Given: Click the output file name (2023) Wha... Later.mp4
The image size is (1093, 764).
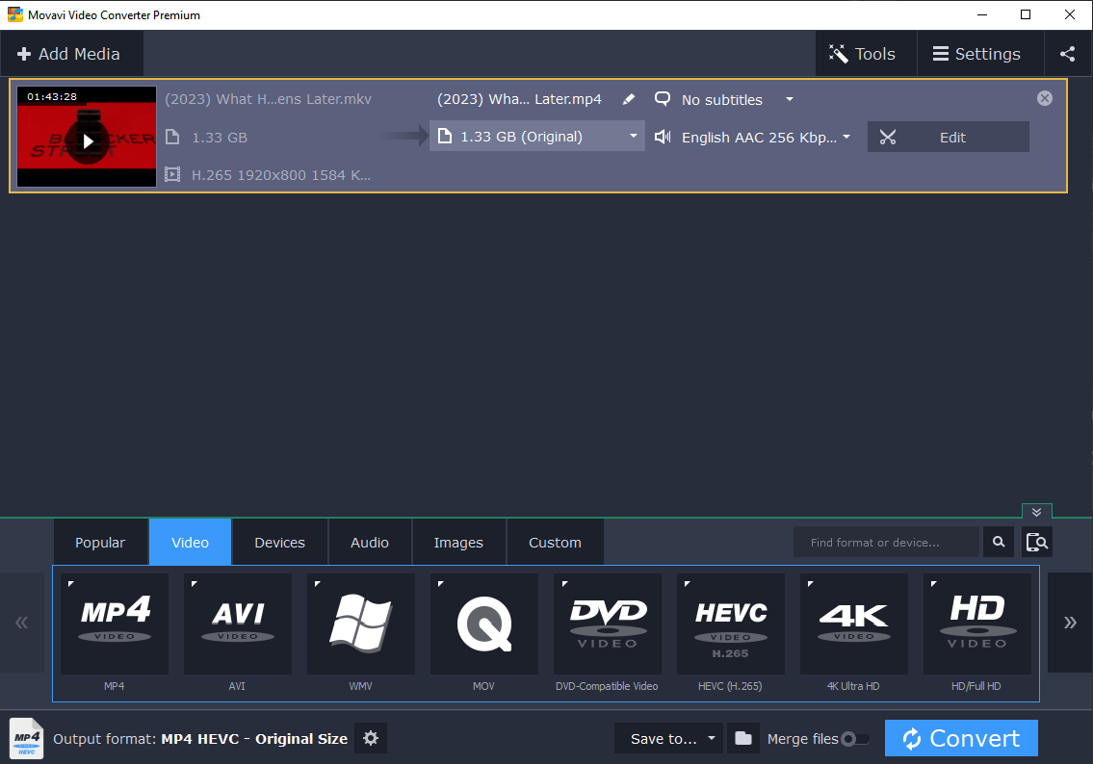Looking at the screenshot, I should click(x=519, y=99).
